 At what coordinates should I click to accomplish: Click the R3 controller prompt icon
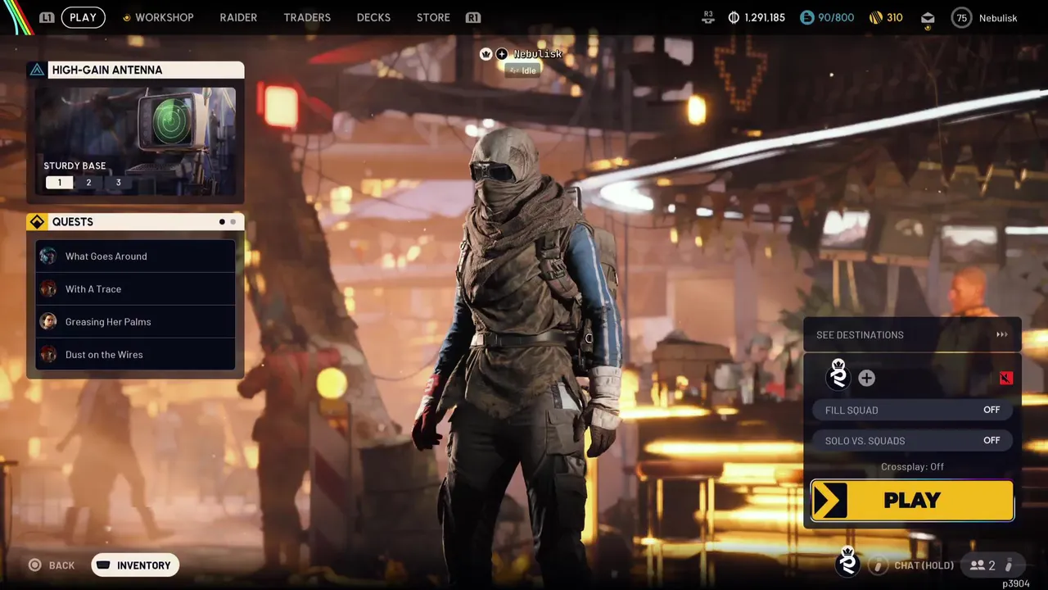point(708,17)
